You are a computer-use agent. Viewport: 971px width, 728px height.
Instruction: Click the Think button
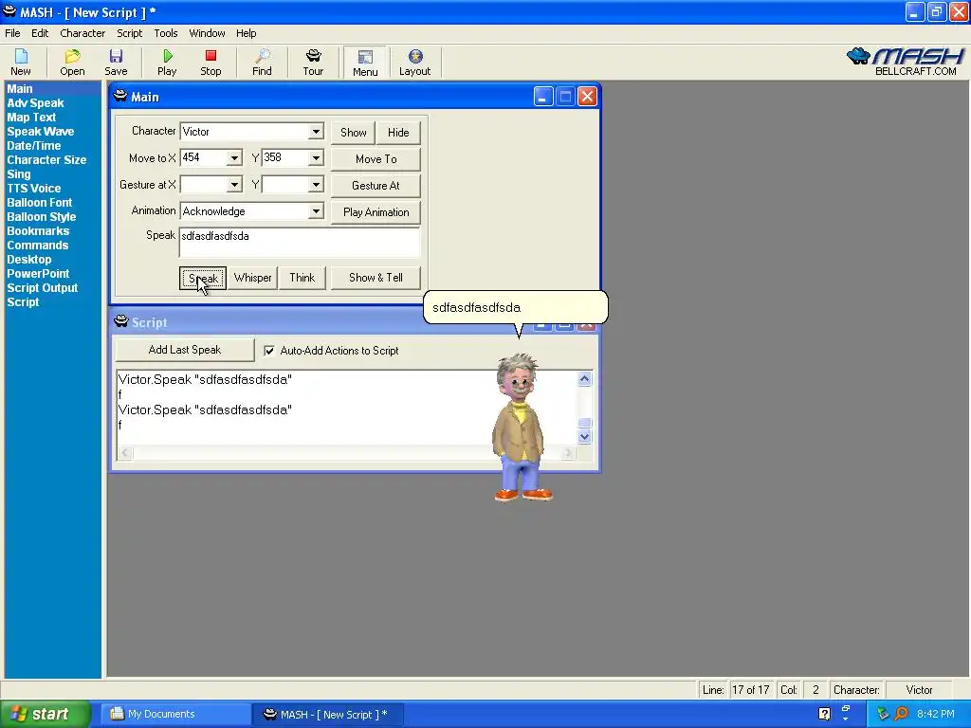click(x=302, y=278)
